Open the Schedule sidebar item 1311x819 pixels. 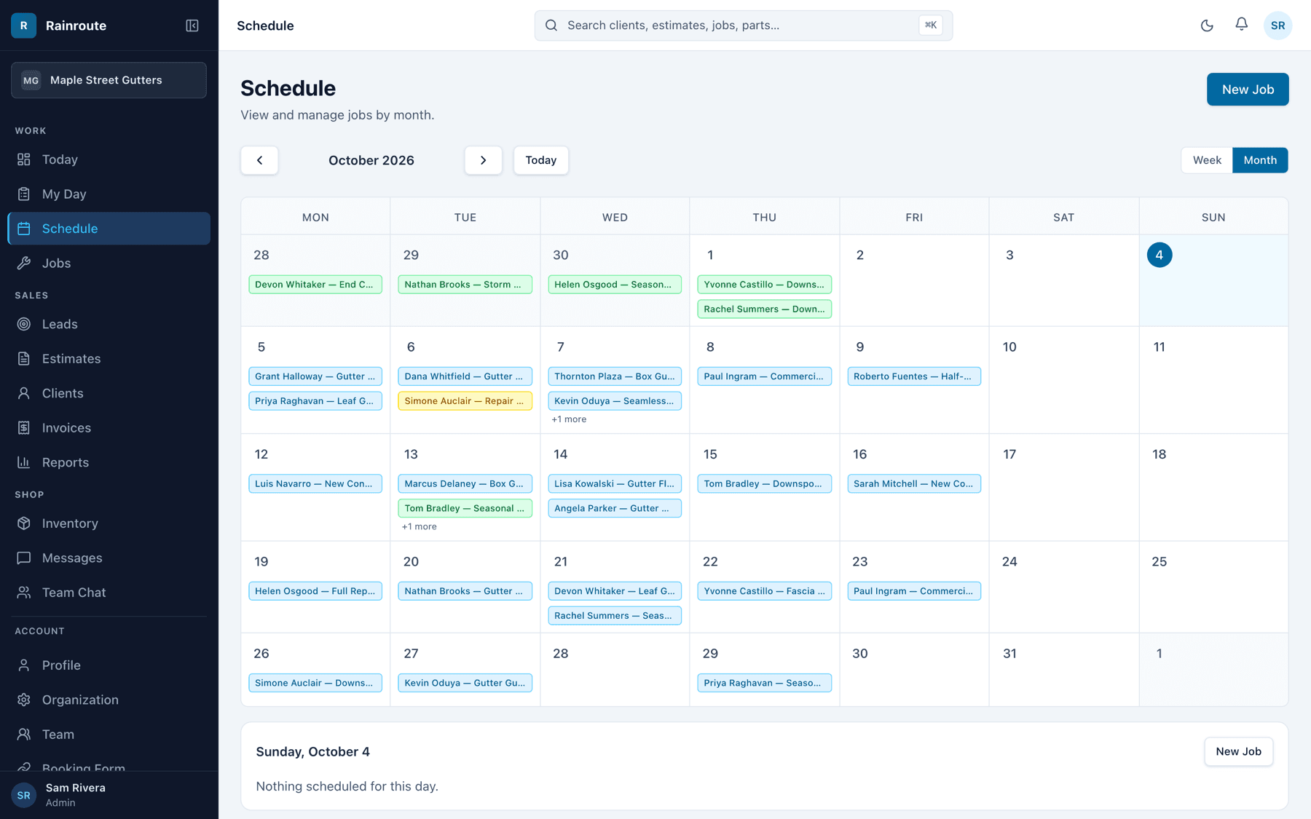(109, 229)
